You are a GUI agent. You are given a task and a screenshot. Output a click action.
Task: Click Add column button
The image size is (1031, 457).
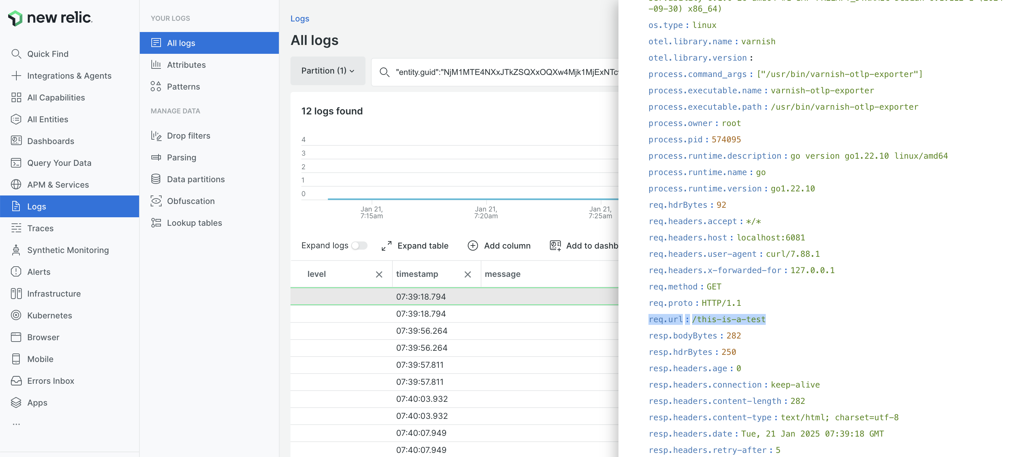(498, 245)
